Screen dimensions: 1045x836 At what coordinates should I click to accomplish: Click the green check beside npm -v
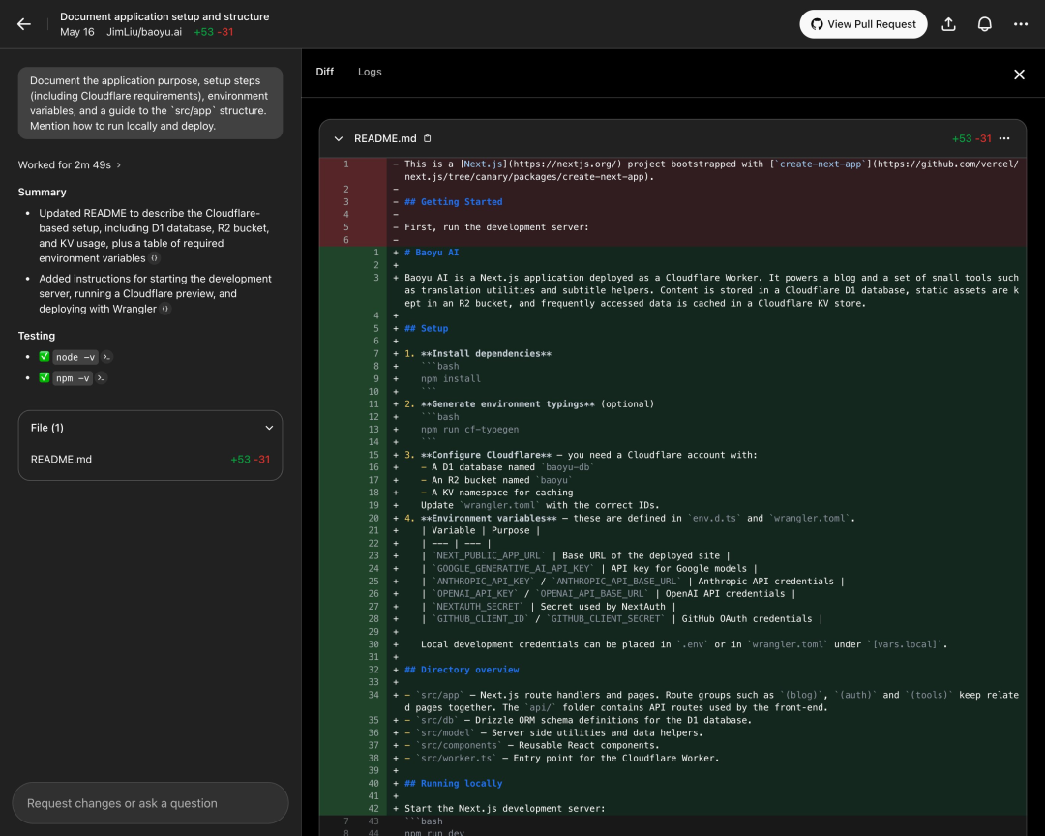click(44, 377)
